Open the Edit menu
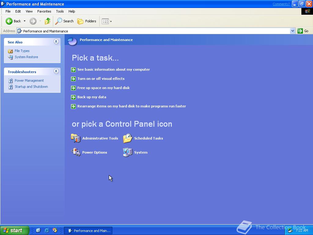 [x=18, y=11]
